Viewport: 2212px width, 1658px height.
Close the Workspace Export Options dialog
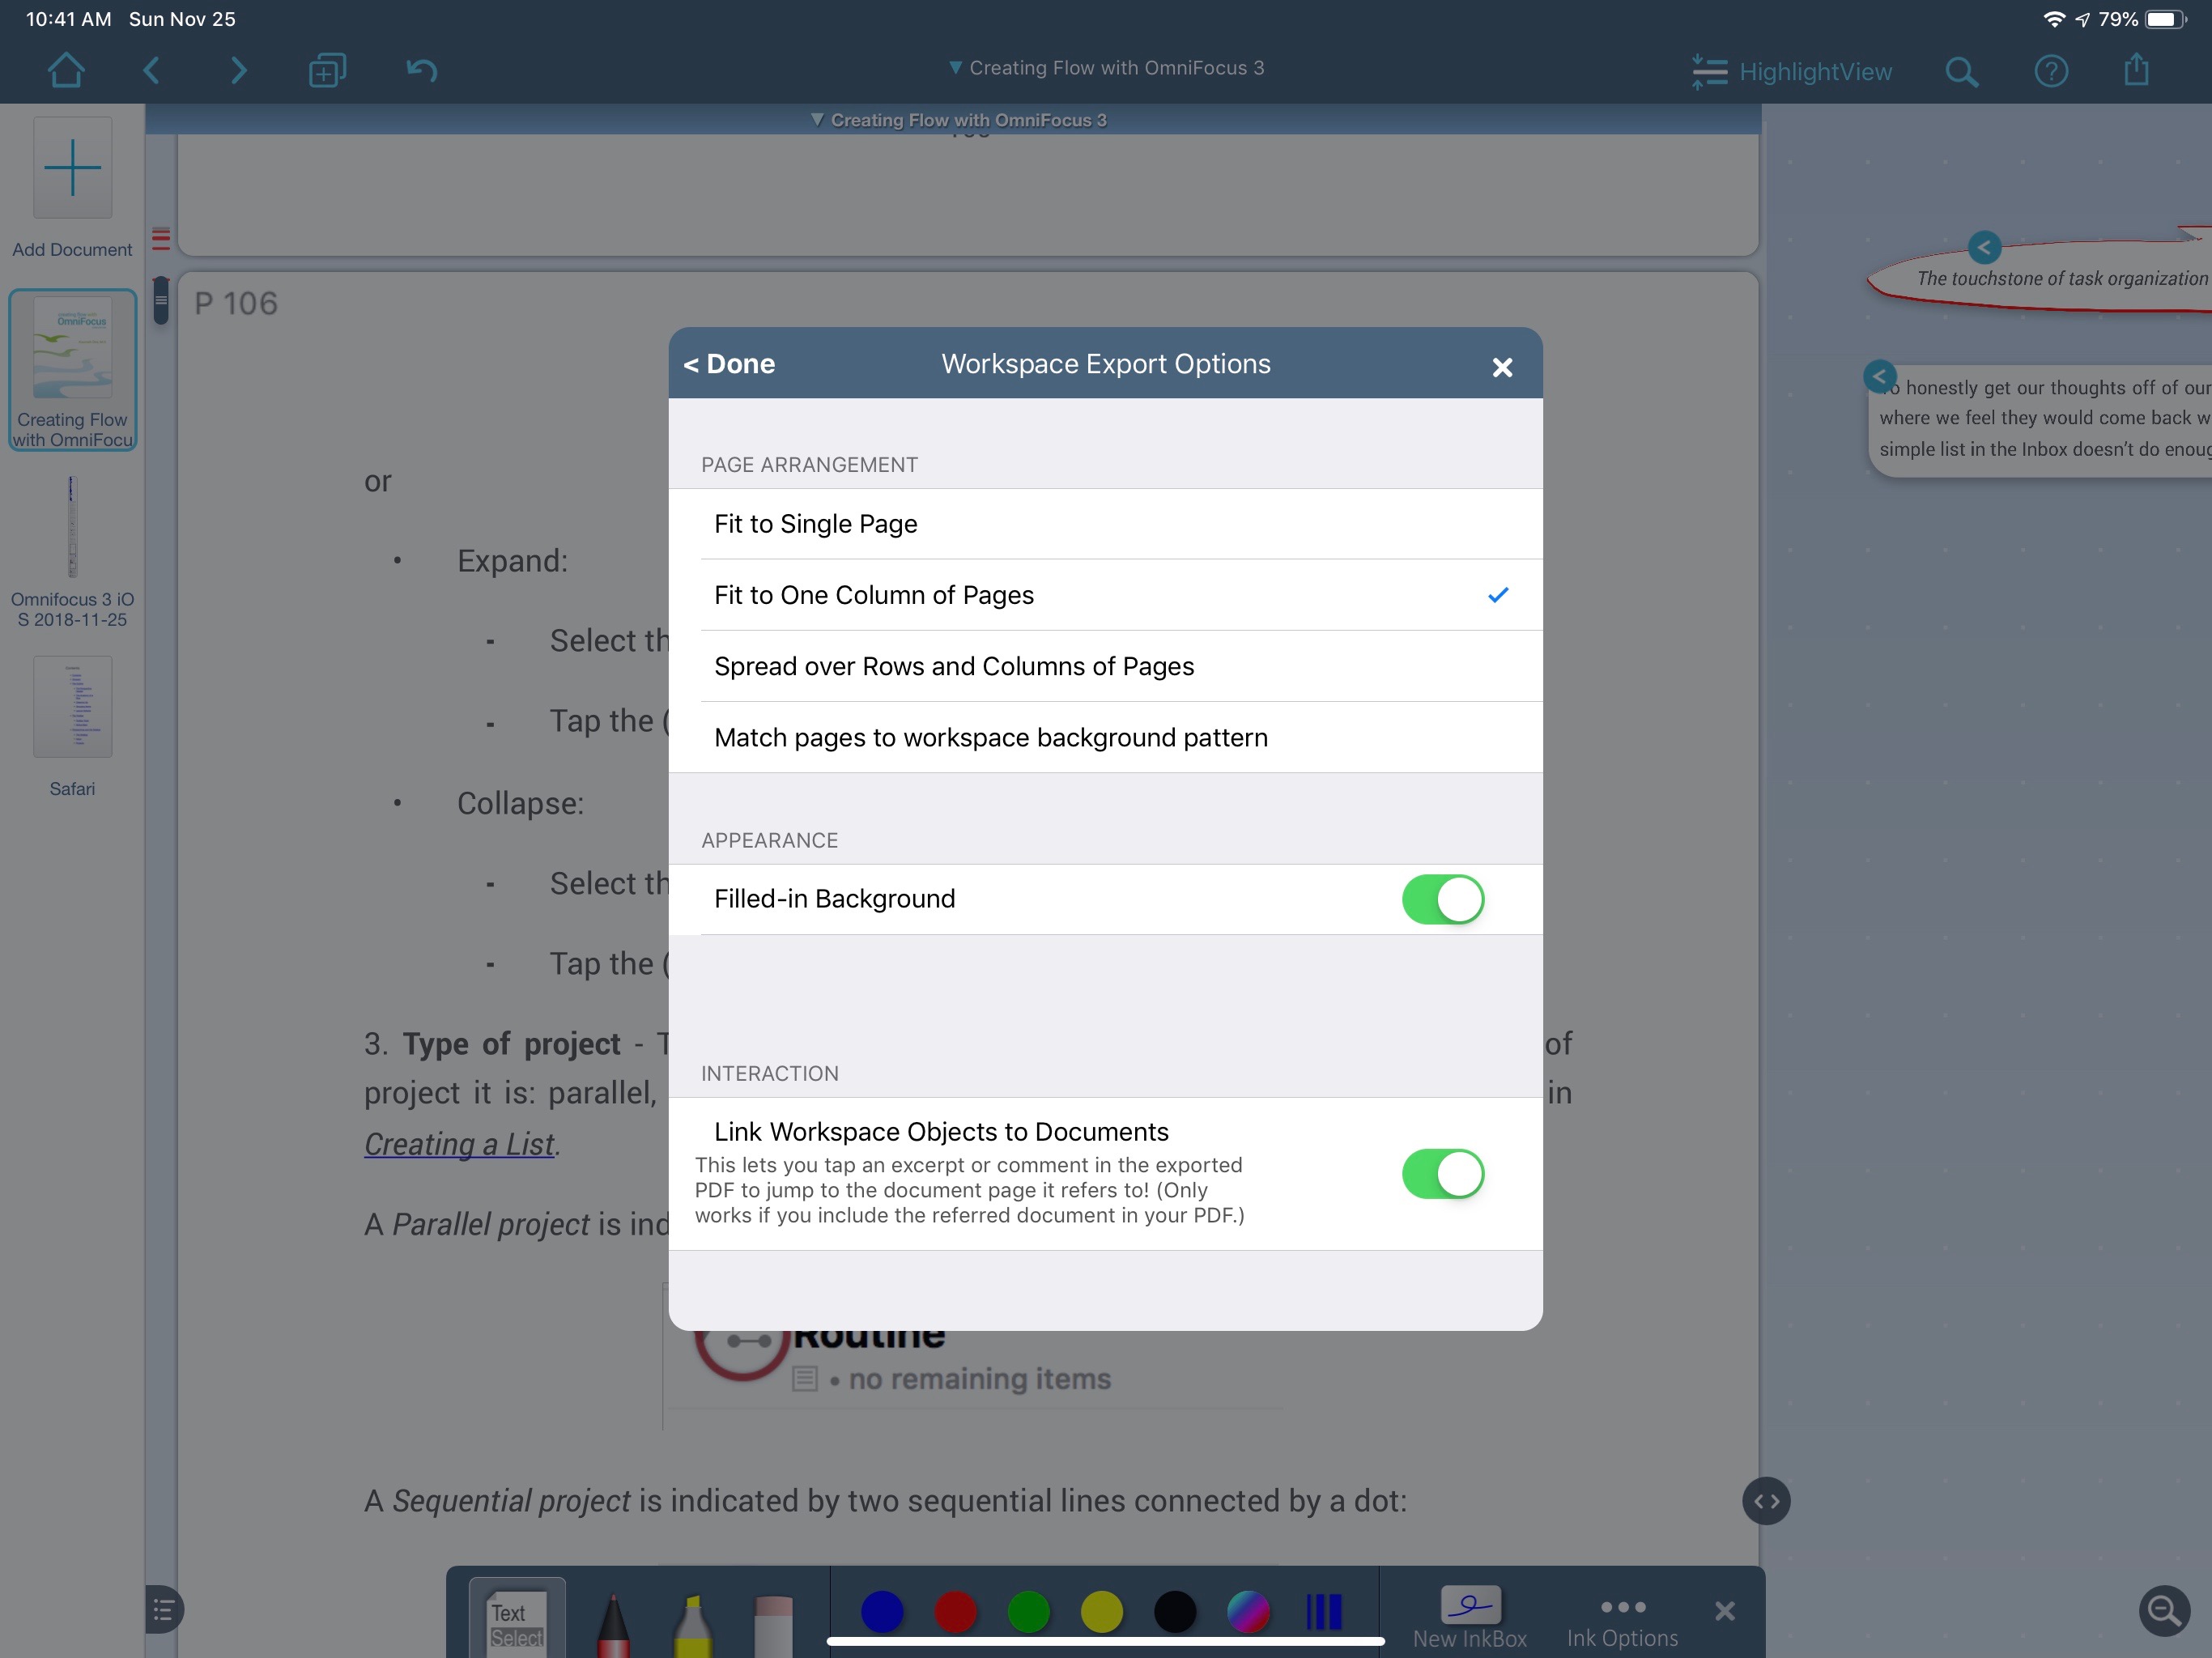click(x=1502, y=367)
